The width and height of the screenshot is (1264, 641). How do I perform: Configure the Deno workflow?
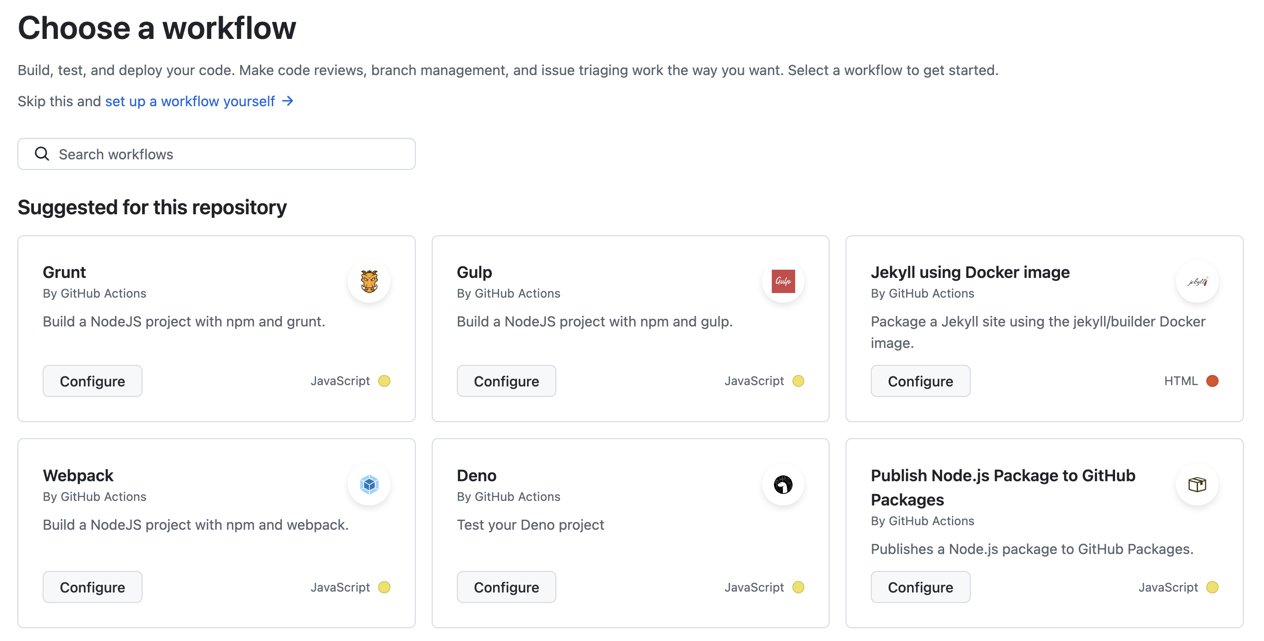point(506,587)
